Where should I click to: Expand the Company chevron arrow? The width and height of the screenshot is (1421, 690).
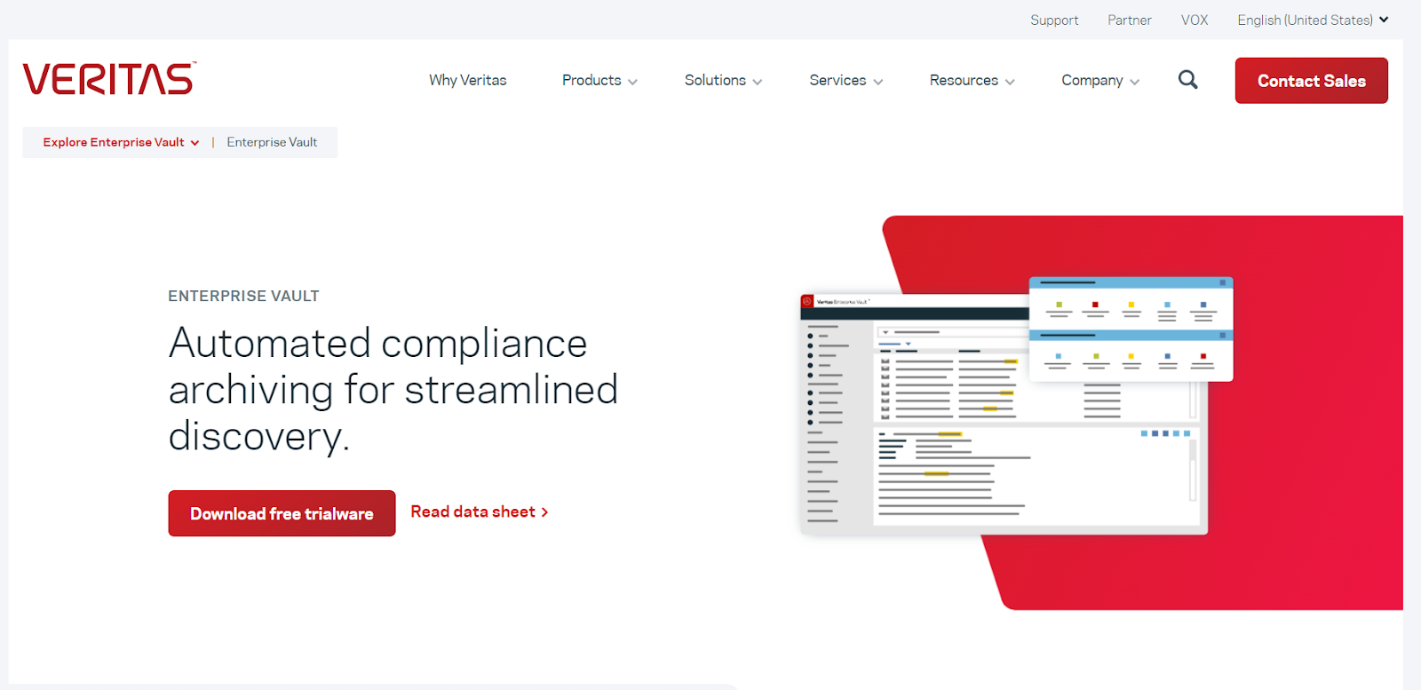(1134, 82)
